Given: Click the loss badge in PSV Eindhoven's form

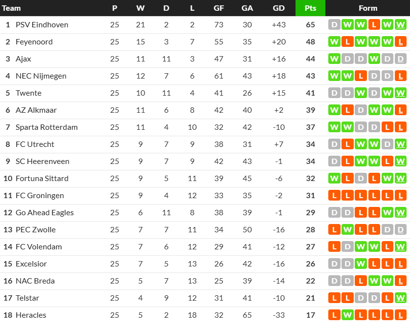Looking at the screenshot, I should [x=374, y=25].
